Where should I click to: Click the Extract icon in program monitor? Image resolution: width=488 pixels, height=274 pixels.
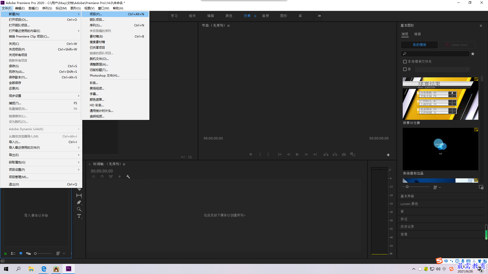pyautogui.click(x=335, y=154)
